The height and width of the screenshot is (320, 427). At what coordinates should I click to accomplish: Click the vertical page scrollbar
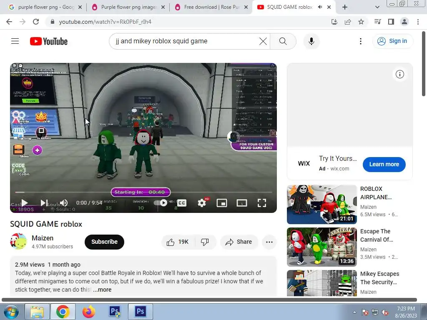point(424,63)
